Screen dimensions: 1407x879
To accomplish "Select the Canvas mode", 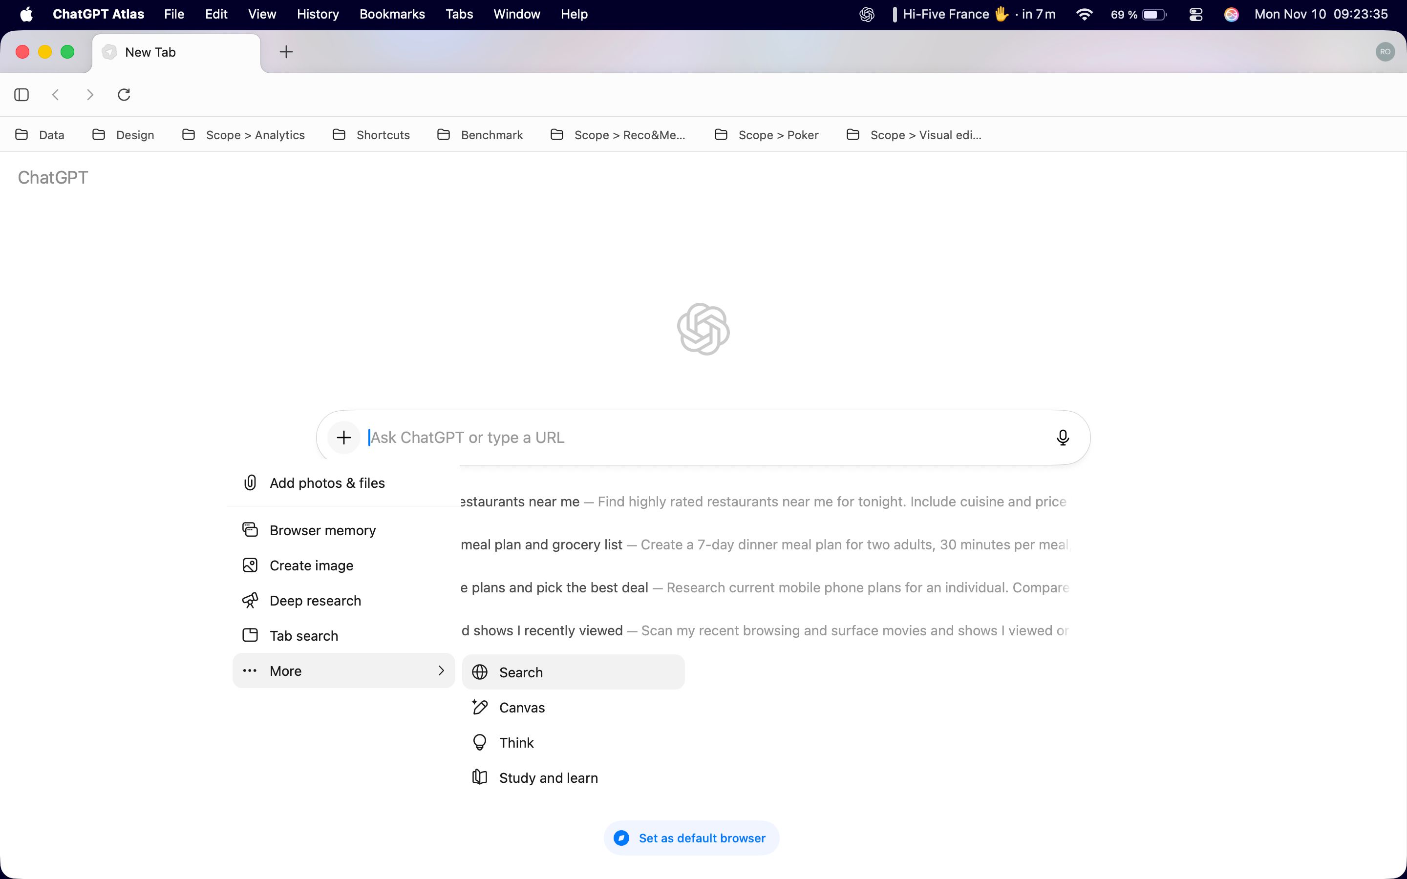I will coord(522,707).
